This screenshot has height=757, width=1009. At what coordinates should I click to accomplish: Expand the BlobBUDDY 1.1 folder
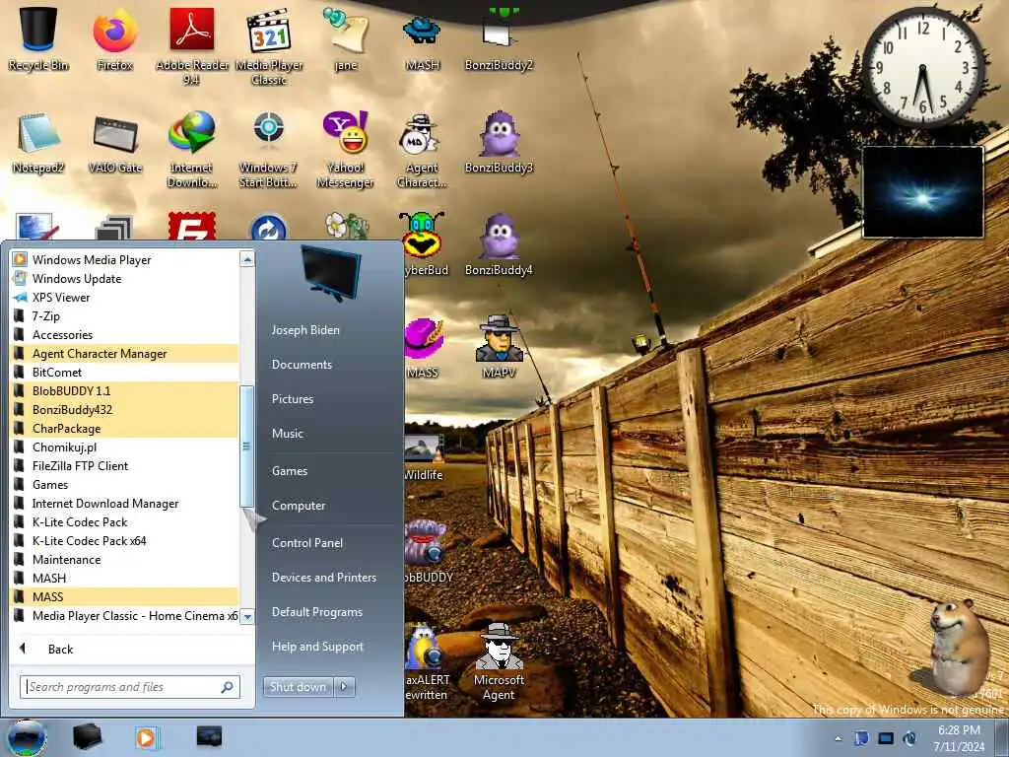tap(124, 390)
